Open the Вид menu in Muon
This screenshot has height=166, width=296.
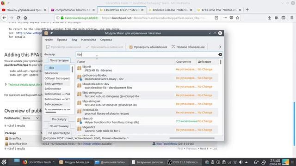point(74,40)
